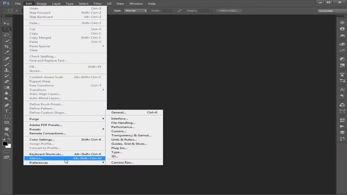The height and width of the screenshot is (195, 347).
Task: Select the Clone Stamp tool
Action: click(7, 70)
